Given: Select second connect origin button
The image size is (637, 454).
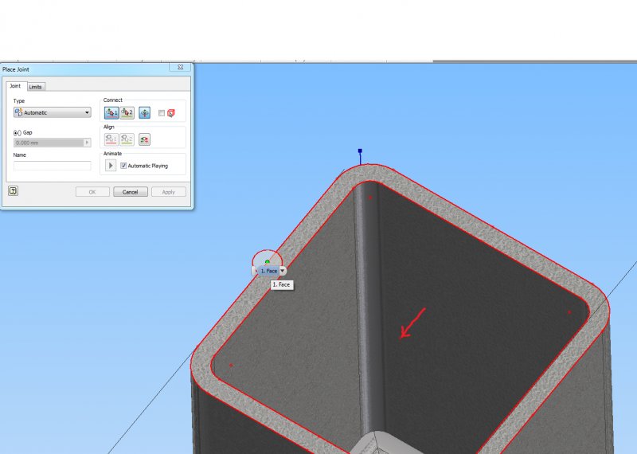Looking at the screenshot, I should click(127, 112).
